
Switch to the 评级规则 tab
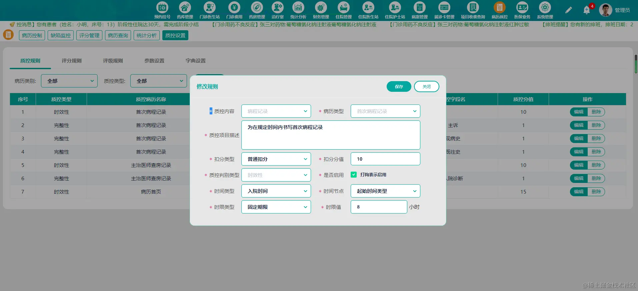click(x=113, y=61)
